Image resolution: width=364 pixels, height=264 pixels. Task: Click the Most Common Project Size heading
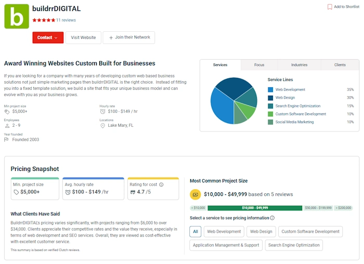219,181
